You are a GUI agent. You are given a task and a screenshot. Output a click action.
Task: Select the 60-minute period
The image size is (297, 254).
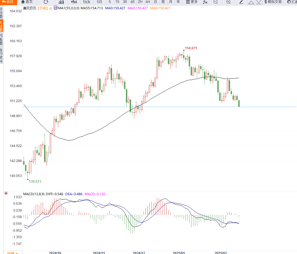point(132,2)
